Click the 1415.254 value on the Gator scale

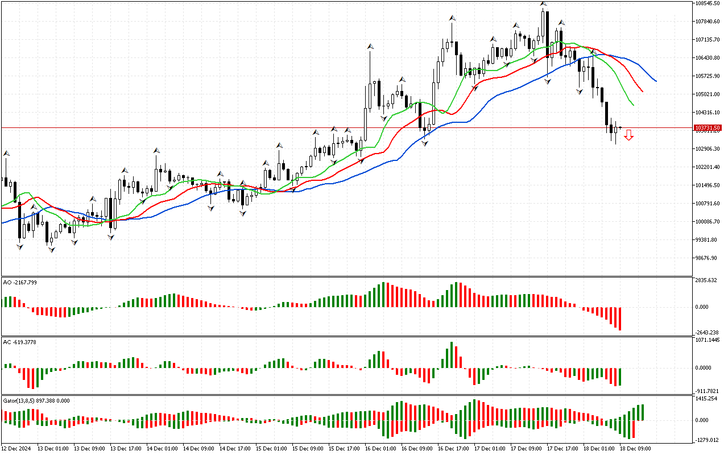706,399
